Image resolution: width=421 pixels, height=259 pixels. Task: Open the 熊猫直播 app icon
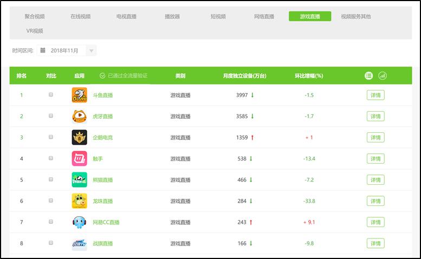pyautogui.click(x=80, y=180)
